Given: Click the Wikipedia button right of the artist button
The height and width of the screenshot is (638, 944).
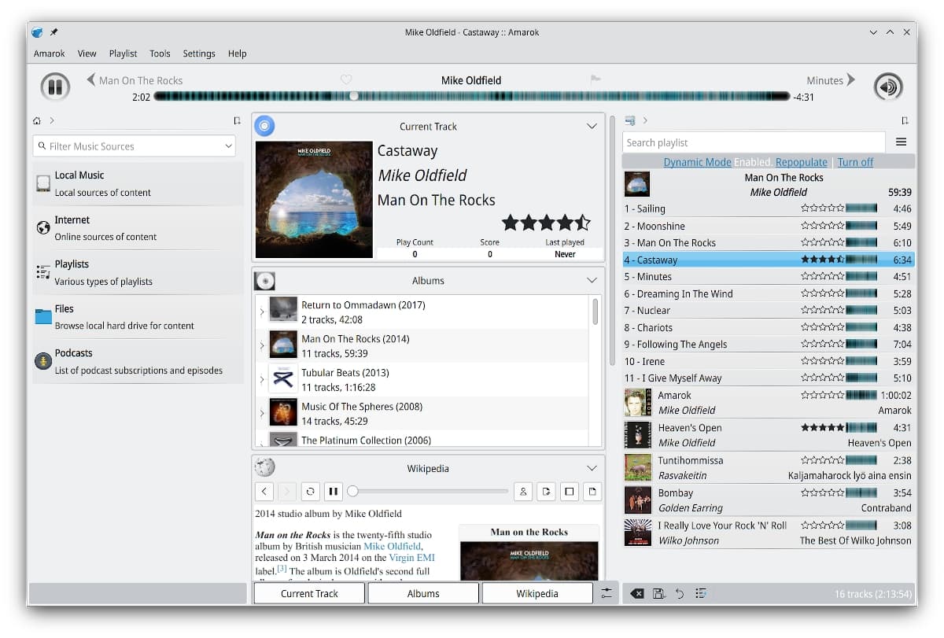Looking at the screenshot, I should (x=546, y=492).
